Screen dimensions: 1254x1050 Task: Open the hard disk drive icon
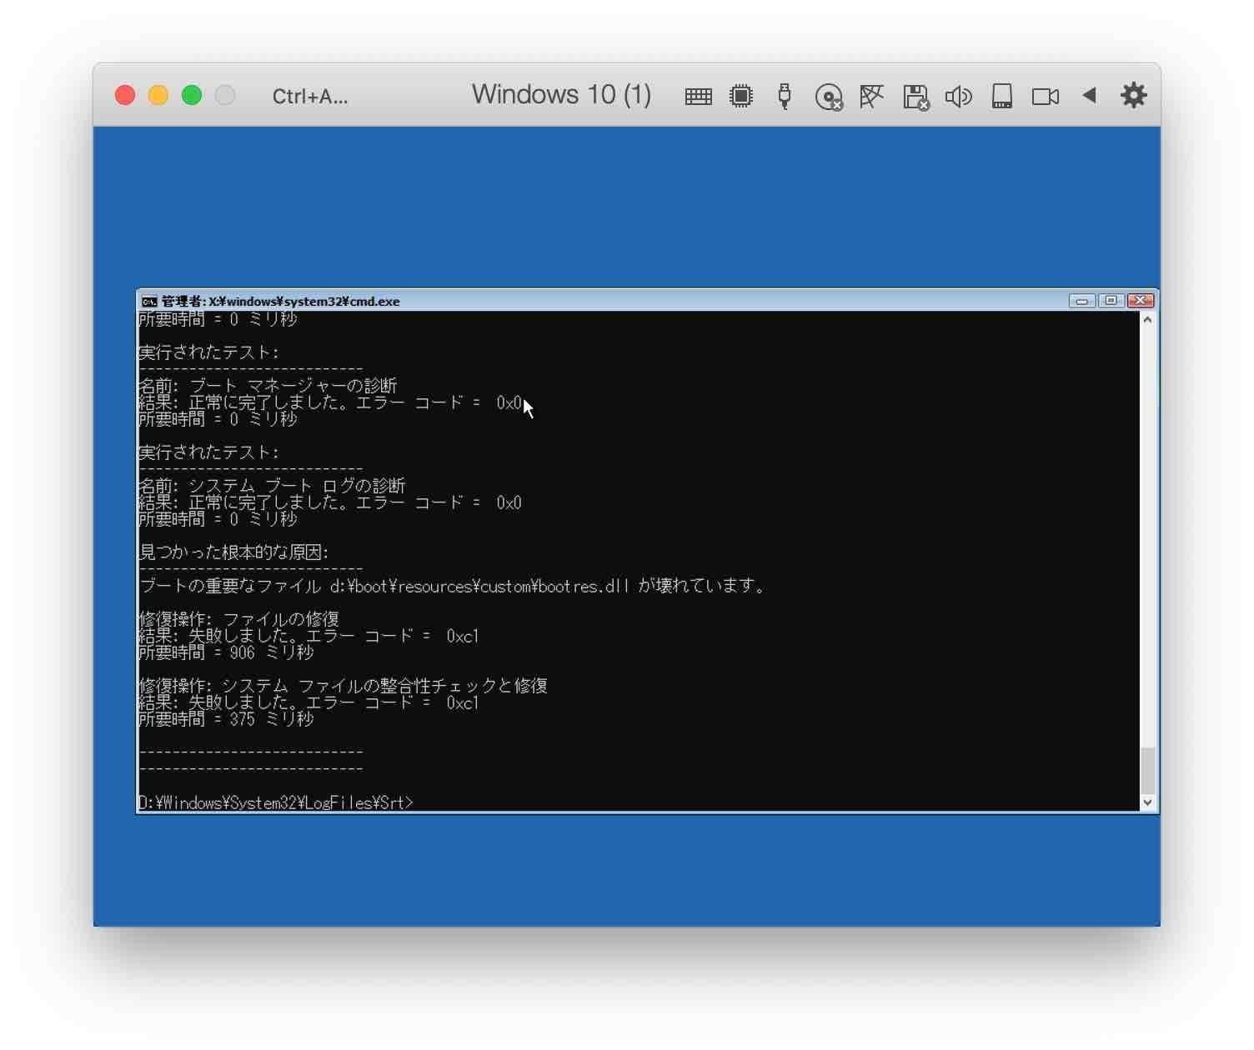[1001, 96]
